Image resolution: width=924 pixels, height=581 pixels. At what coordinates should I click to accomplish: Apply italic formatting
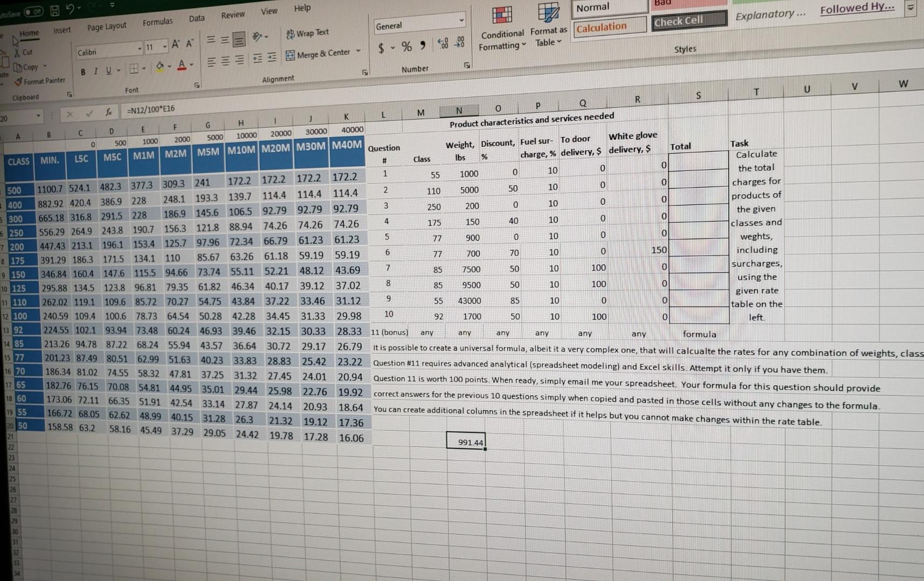pos(96,71)
